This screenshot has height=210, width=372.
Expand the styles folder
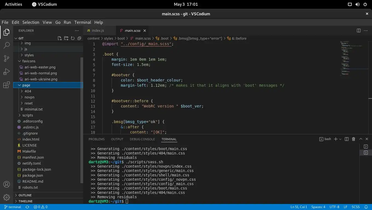coord(48,55)
